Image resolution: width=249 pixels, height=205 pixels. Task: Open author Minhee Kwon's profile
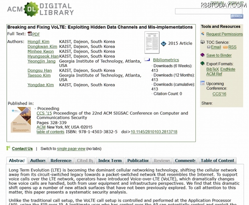(x=40, y=51)
